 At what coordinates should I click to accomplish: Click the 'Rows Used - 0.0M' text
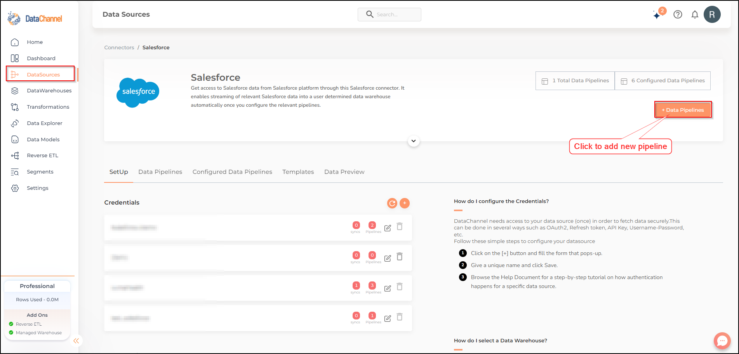click(x=37, y=300)
